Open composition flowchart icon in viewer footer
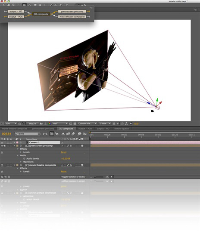This screenshot has height=232, width=200. point(126,124)
